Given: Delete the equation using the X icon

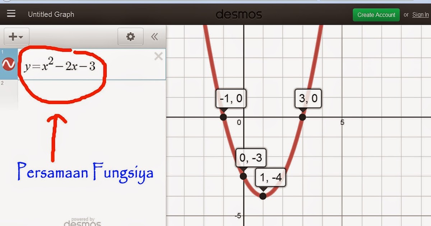Looking at the screenshot, I should pyautogui.click(x=158, y=56).
